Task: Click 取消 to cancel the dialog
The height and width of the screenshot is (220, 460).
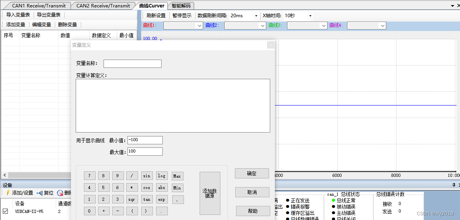Action: coord(252,192)
